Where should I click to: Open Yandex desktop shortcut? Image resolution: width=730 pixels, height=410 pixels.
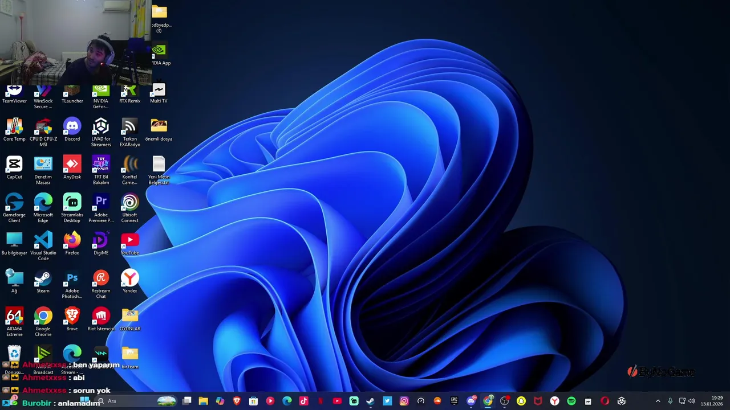130,282
